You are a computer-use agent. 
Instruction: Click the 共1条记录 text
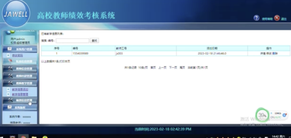(x=130, y=68)
